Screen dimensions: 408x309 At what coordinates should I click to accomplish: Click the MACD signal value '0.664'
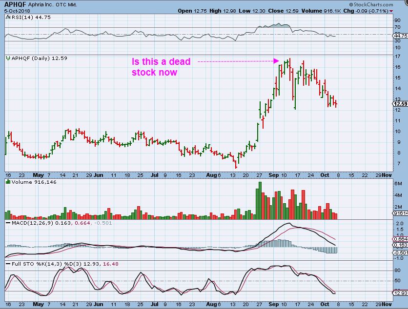82,223
